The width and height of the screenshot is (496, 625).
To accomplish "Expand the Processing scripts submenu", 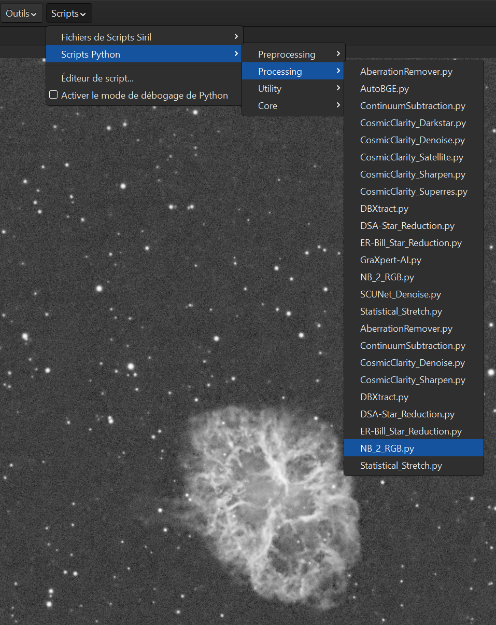I will [x=293, y=71].
